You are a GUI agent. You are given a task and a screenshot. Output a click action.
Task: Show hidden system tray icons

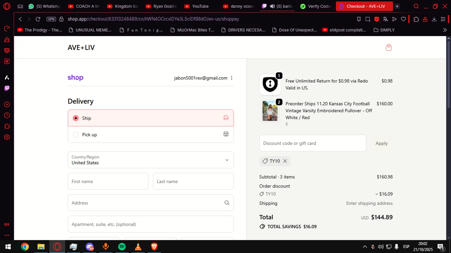pyautogui.click(x=365, y=247)
